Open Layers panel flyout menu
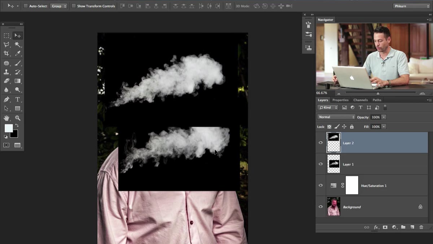Image resolution: width=433 pixels, height=244 pixels. point(429,100)
